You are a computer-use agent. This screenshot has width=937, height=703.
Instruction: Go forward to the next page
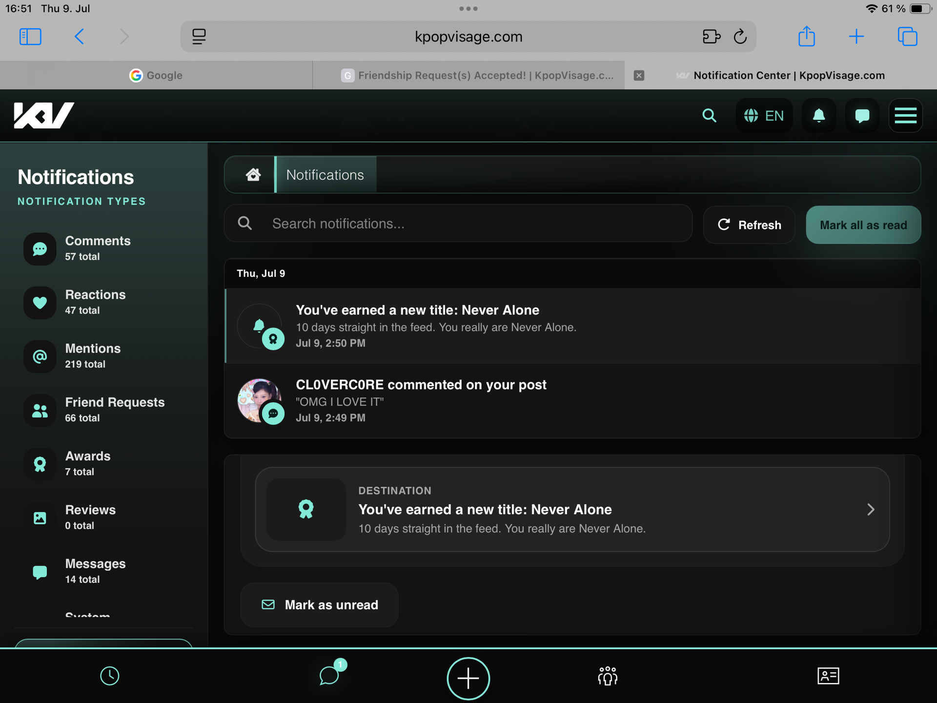click(124, 37)
